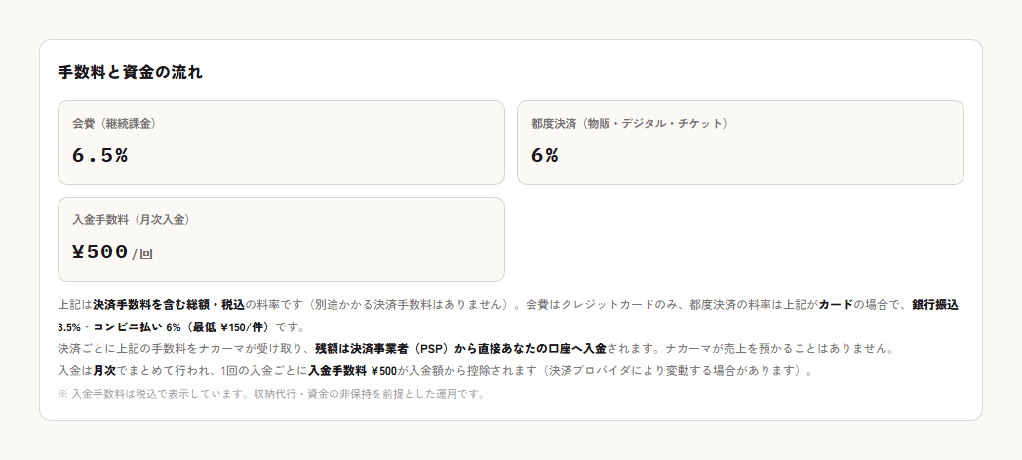Screen dimensions: 1022x460
Task: Click bold text 決済手数料を含む総額・税込
Action: 169,304
